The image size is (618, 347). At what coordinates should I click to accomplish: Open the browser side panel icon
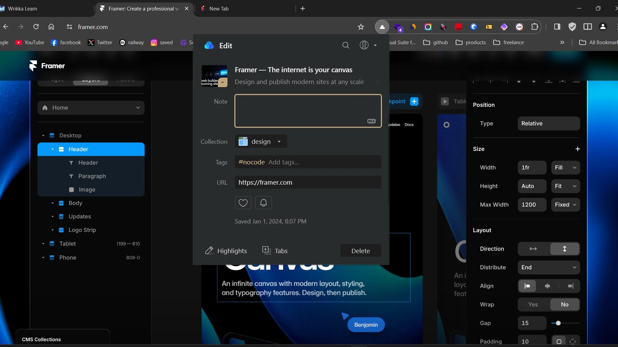pos(557,27)
